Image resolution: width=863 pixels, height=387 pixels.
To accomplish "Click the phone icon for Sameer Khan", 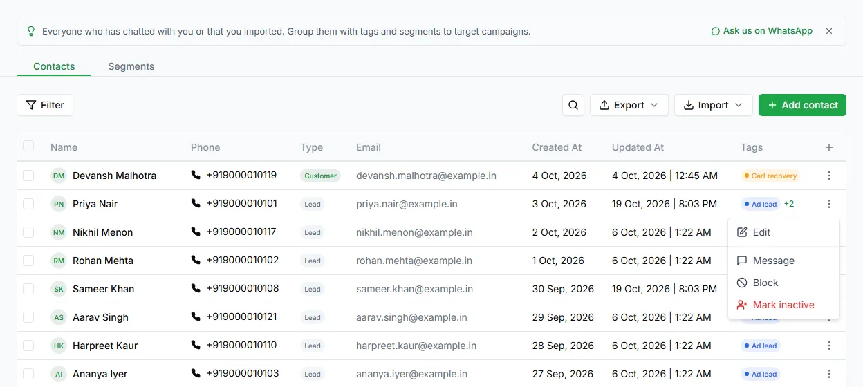I will coord(196,288).
